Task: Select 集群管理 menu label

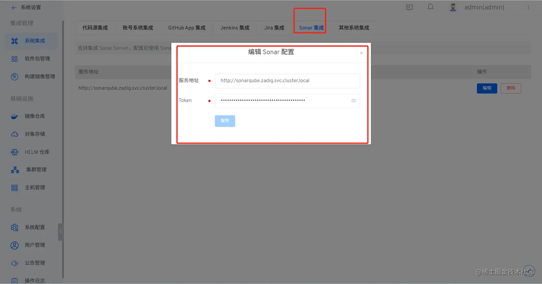Action: click(36, 169)
